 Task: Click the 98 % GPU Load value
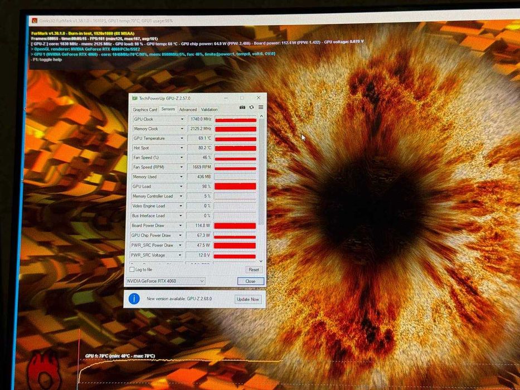[x=200, y=187]
